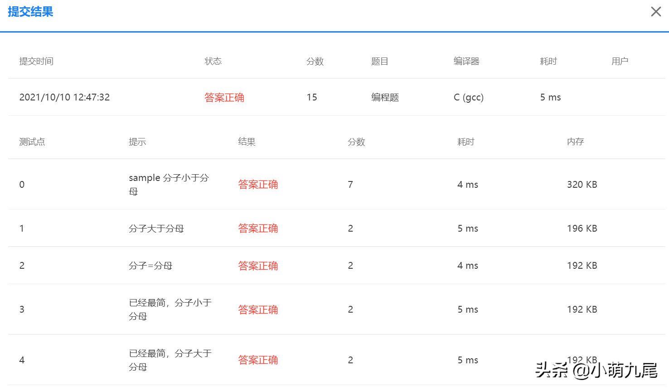Click 答案正确 result for test point 4
The height and width of the screenshot is (390, 669).
[x=258, y=360]
